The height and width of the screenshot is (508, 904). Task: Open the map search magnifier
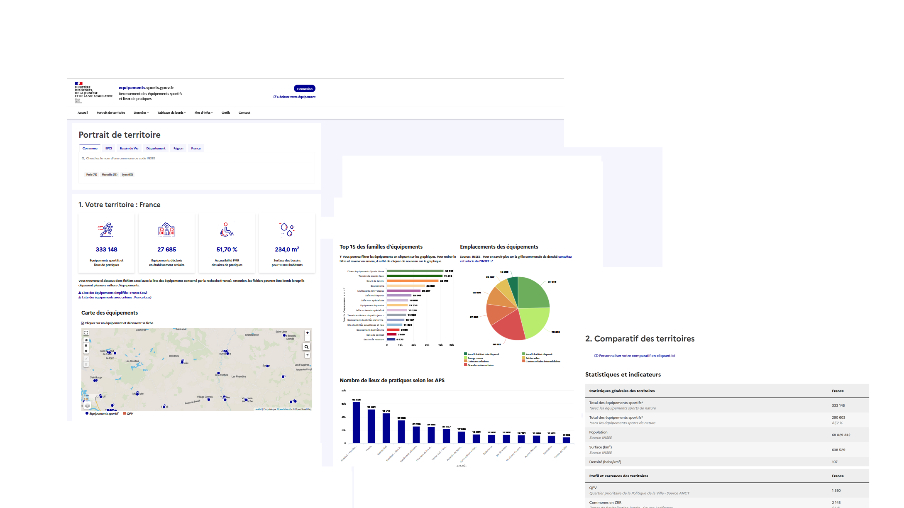click(307, 347)
